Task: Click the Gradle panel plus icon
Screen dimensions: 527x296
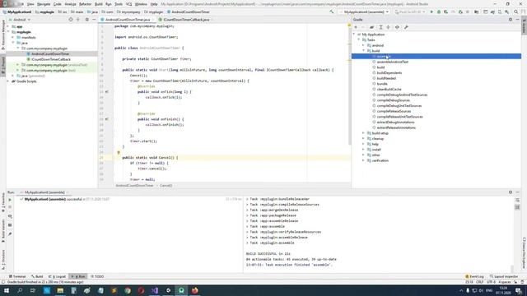Action: pos(356,27)
